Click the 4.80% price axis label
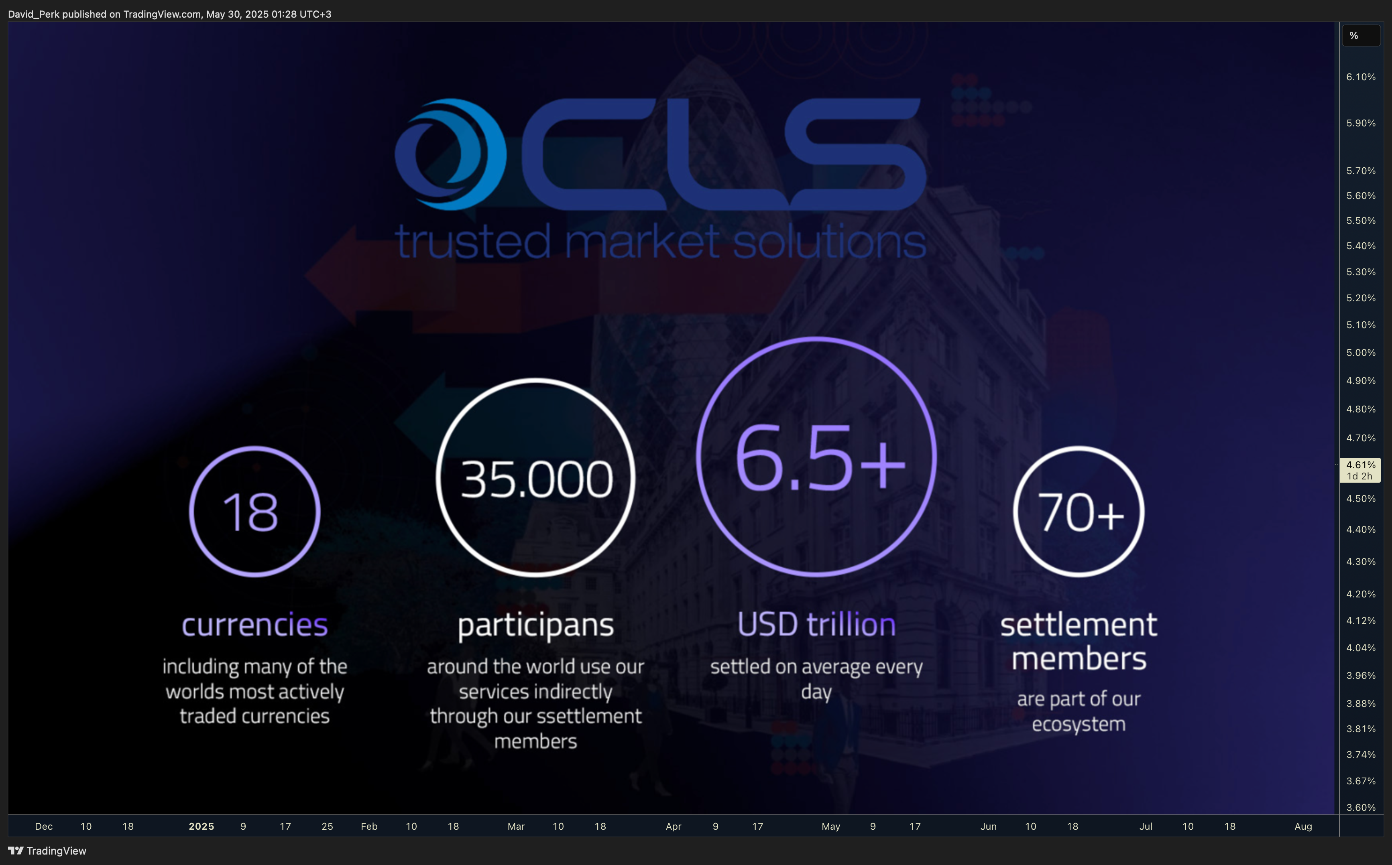Viewport: 1392px width, 865px height. click(1361, 409)
